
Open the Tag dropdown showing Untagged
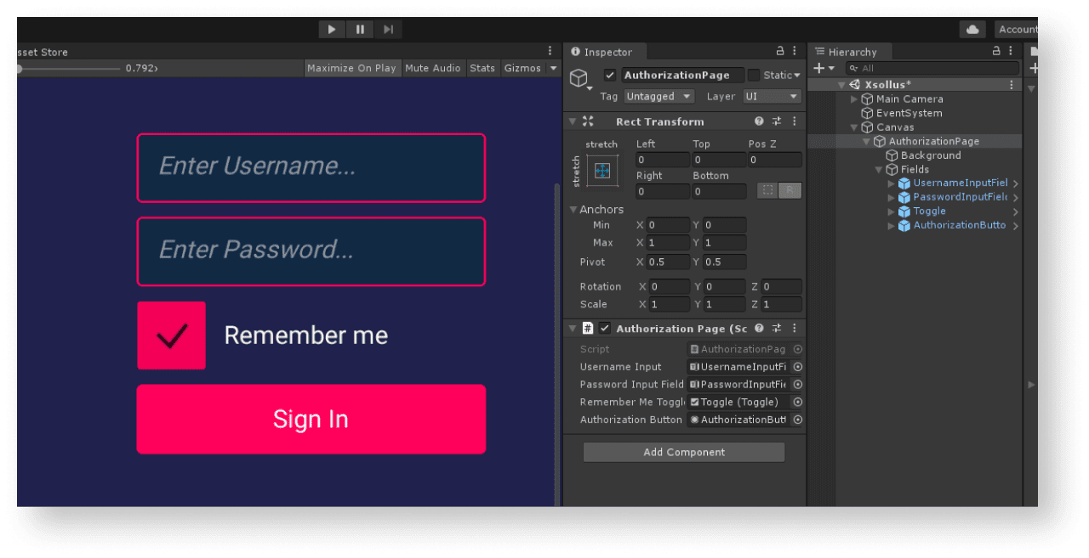(658, 97)
